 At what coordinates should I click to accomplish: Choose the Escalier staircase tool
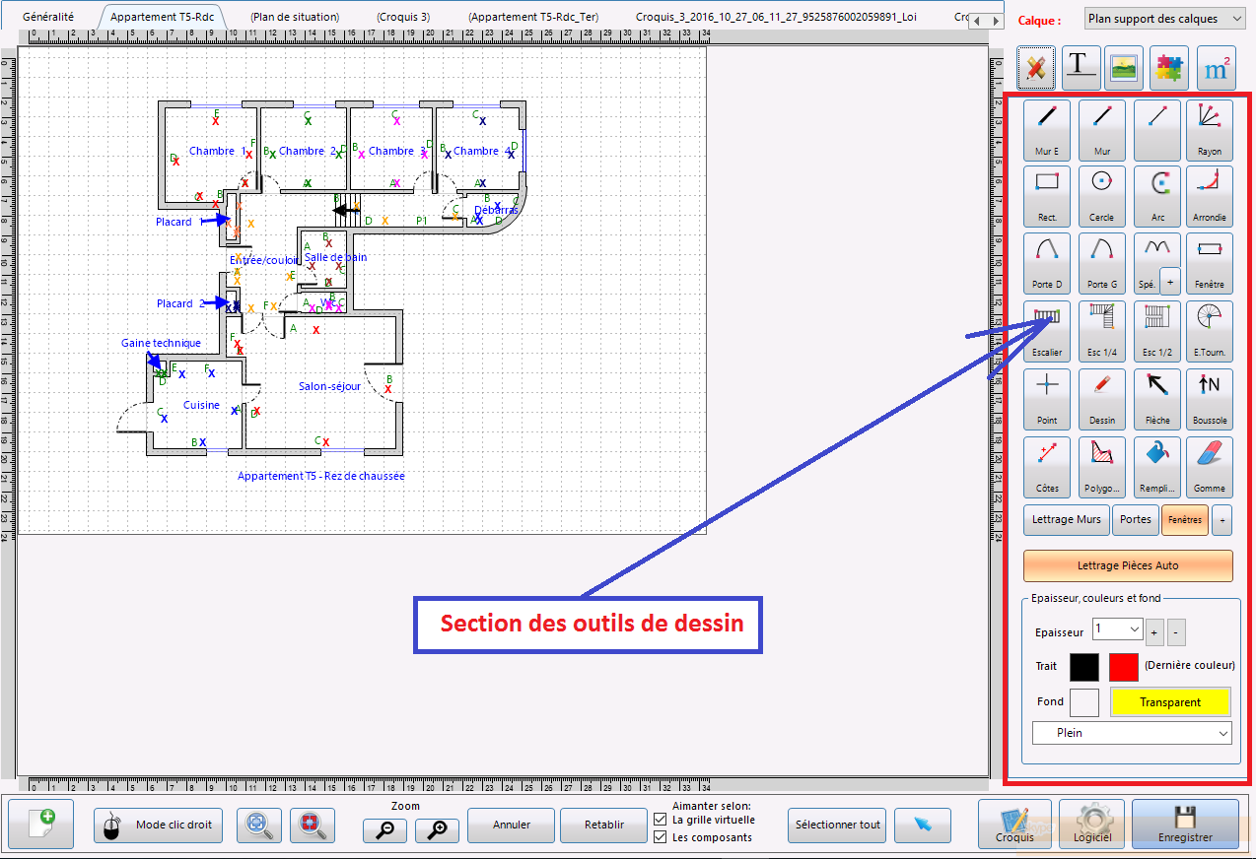coord(1046,330)
